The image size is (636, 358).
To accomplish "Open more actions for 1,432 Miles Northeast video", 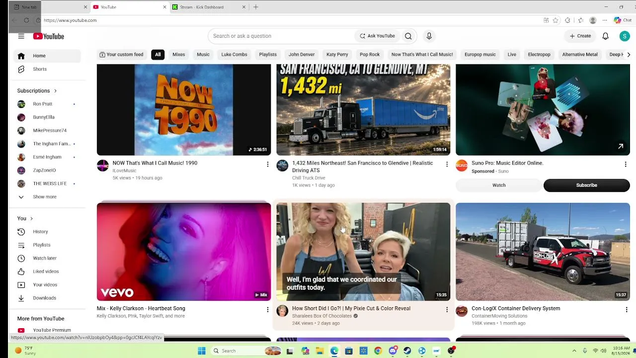I will tap(447, 165).
